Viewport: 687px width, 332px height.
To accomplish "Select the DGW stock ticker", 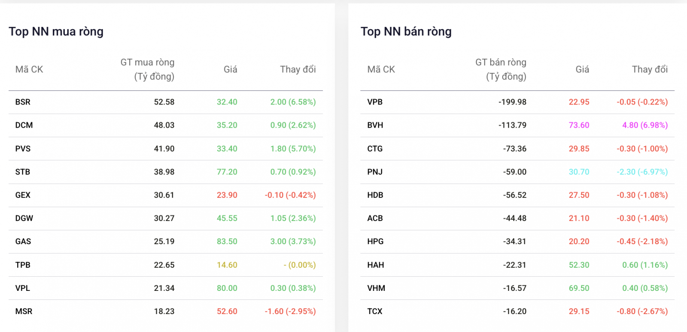I will [24, 218].
